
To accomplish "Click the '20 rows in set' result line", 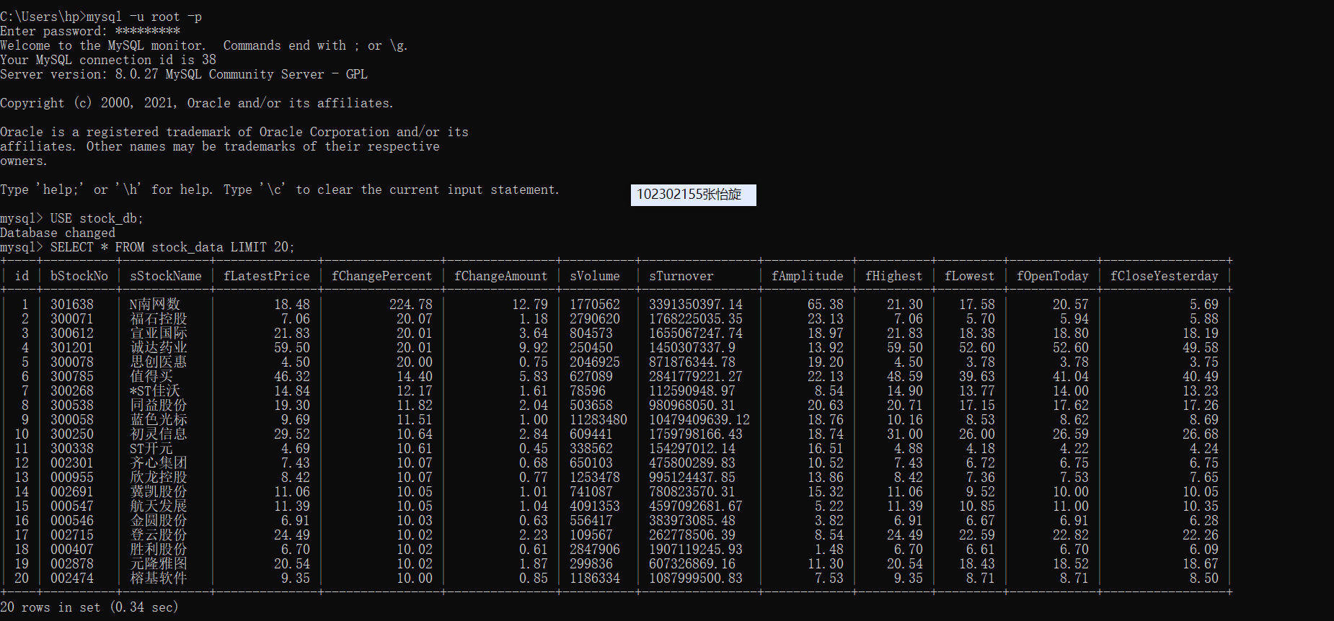I will point(89,607).
